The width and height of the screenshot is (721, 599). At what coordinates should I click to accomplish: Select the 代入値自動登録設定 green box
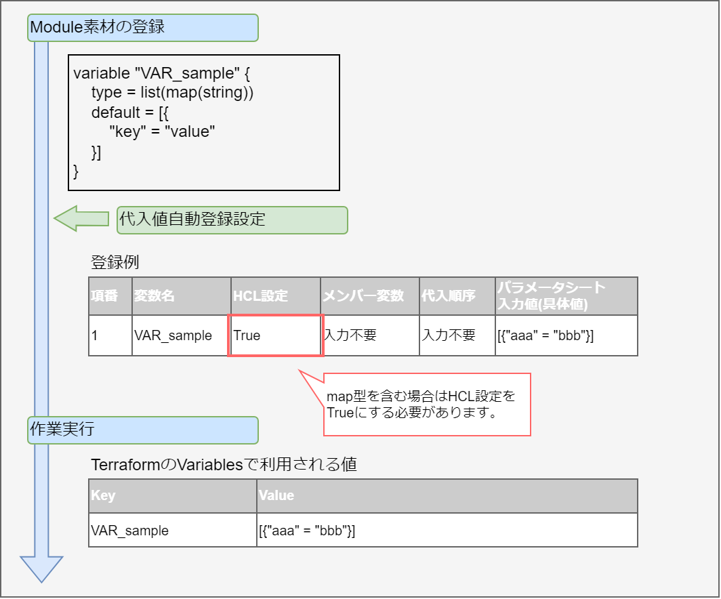pyautogui.click(x=232, y=220)
